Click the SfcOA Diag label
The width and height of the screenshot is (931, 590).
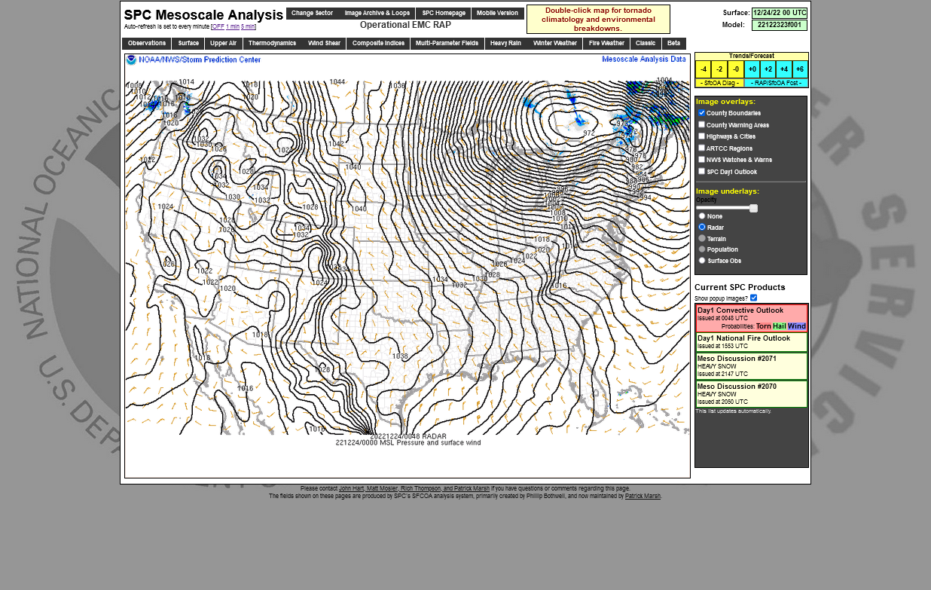pos(719,83)
